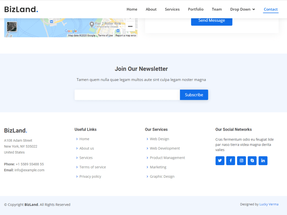Open the Skype social icon
Image resolution: width=287 pixels, height=215 pixels.
click(x=252, y=161)
